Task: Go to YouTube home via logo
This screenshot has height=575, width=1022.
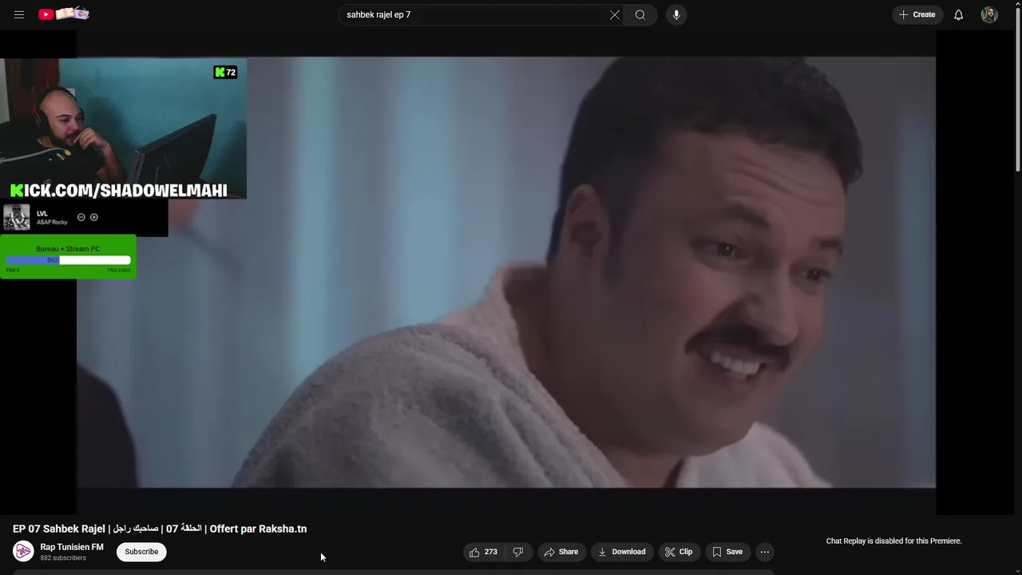Action: [x=64, y=14]
